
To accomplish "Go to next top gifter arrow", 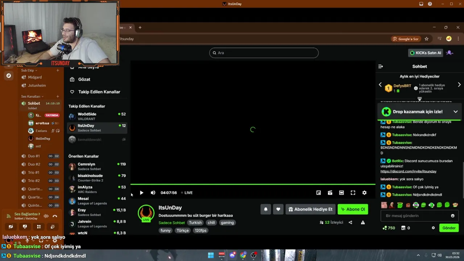I will (459, 85).
